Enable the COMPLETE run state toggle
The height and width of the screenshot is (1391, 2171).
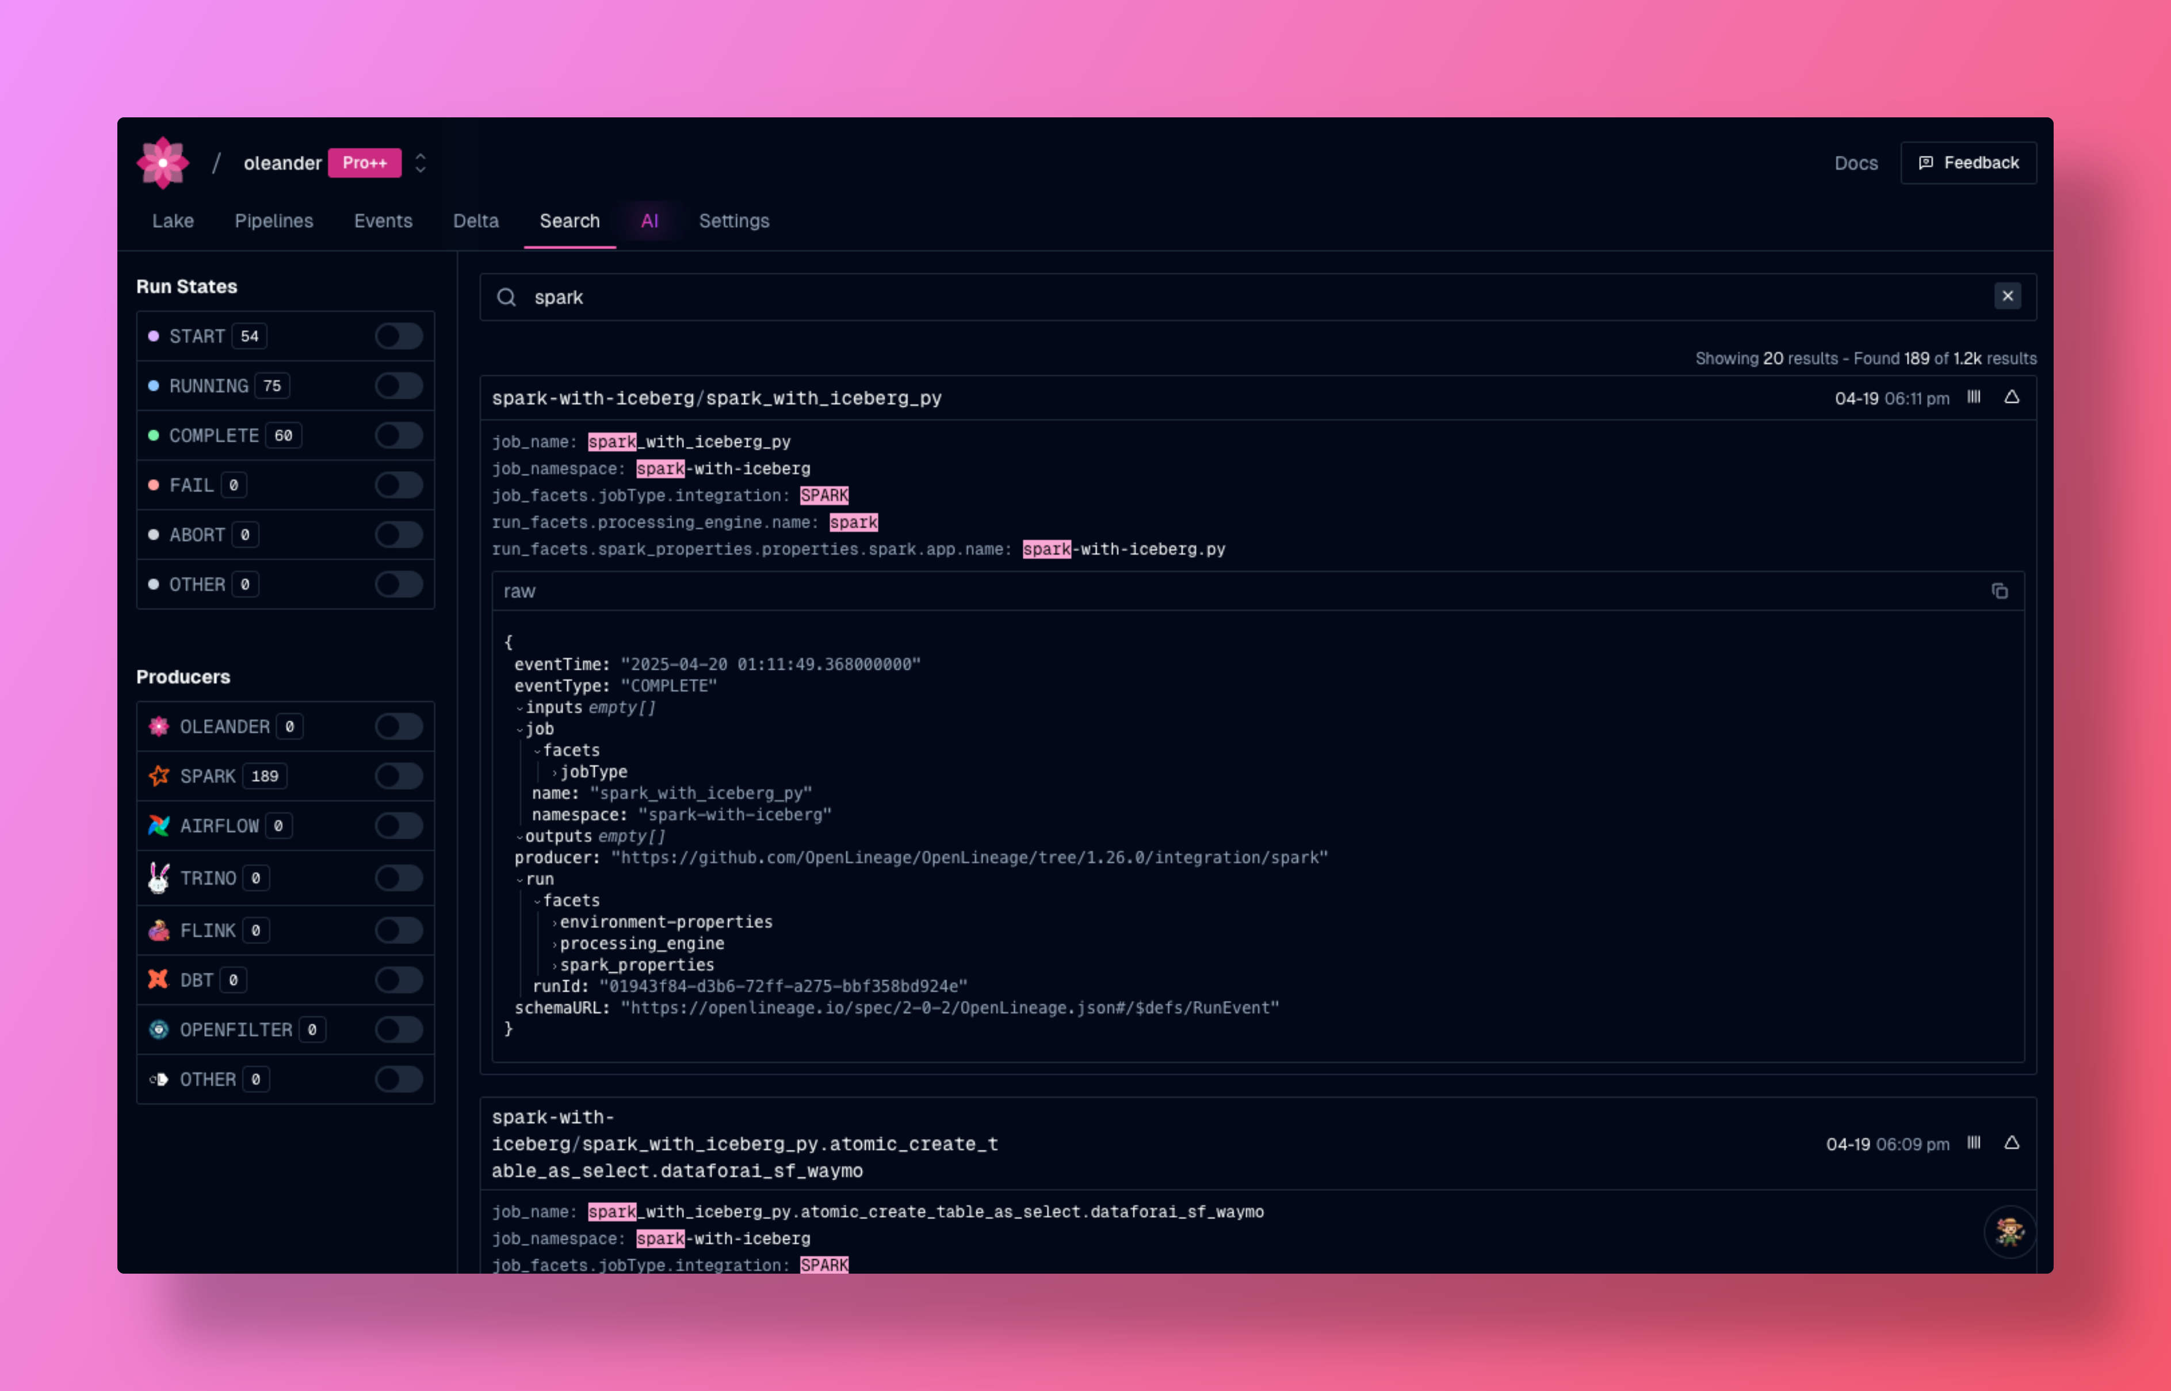(398, 435)
